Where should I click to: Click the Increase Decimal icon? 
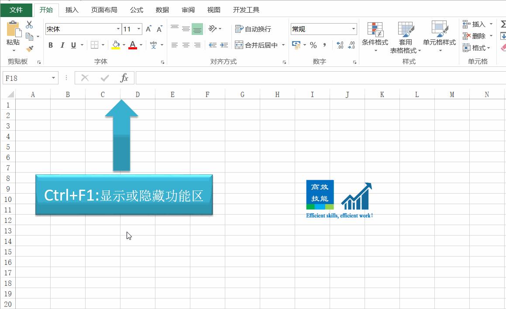(340, 45)
